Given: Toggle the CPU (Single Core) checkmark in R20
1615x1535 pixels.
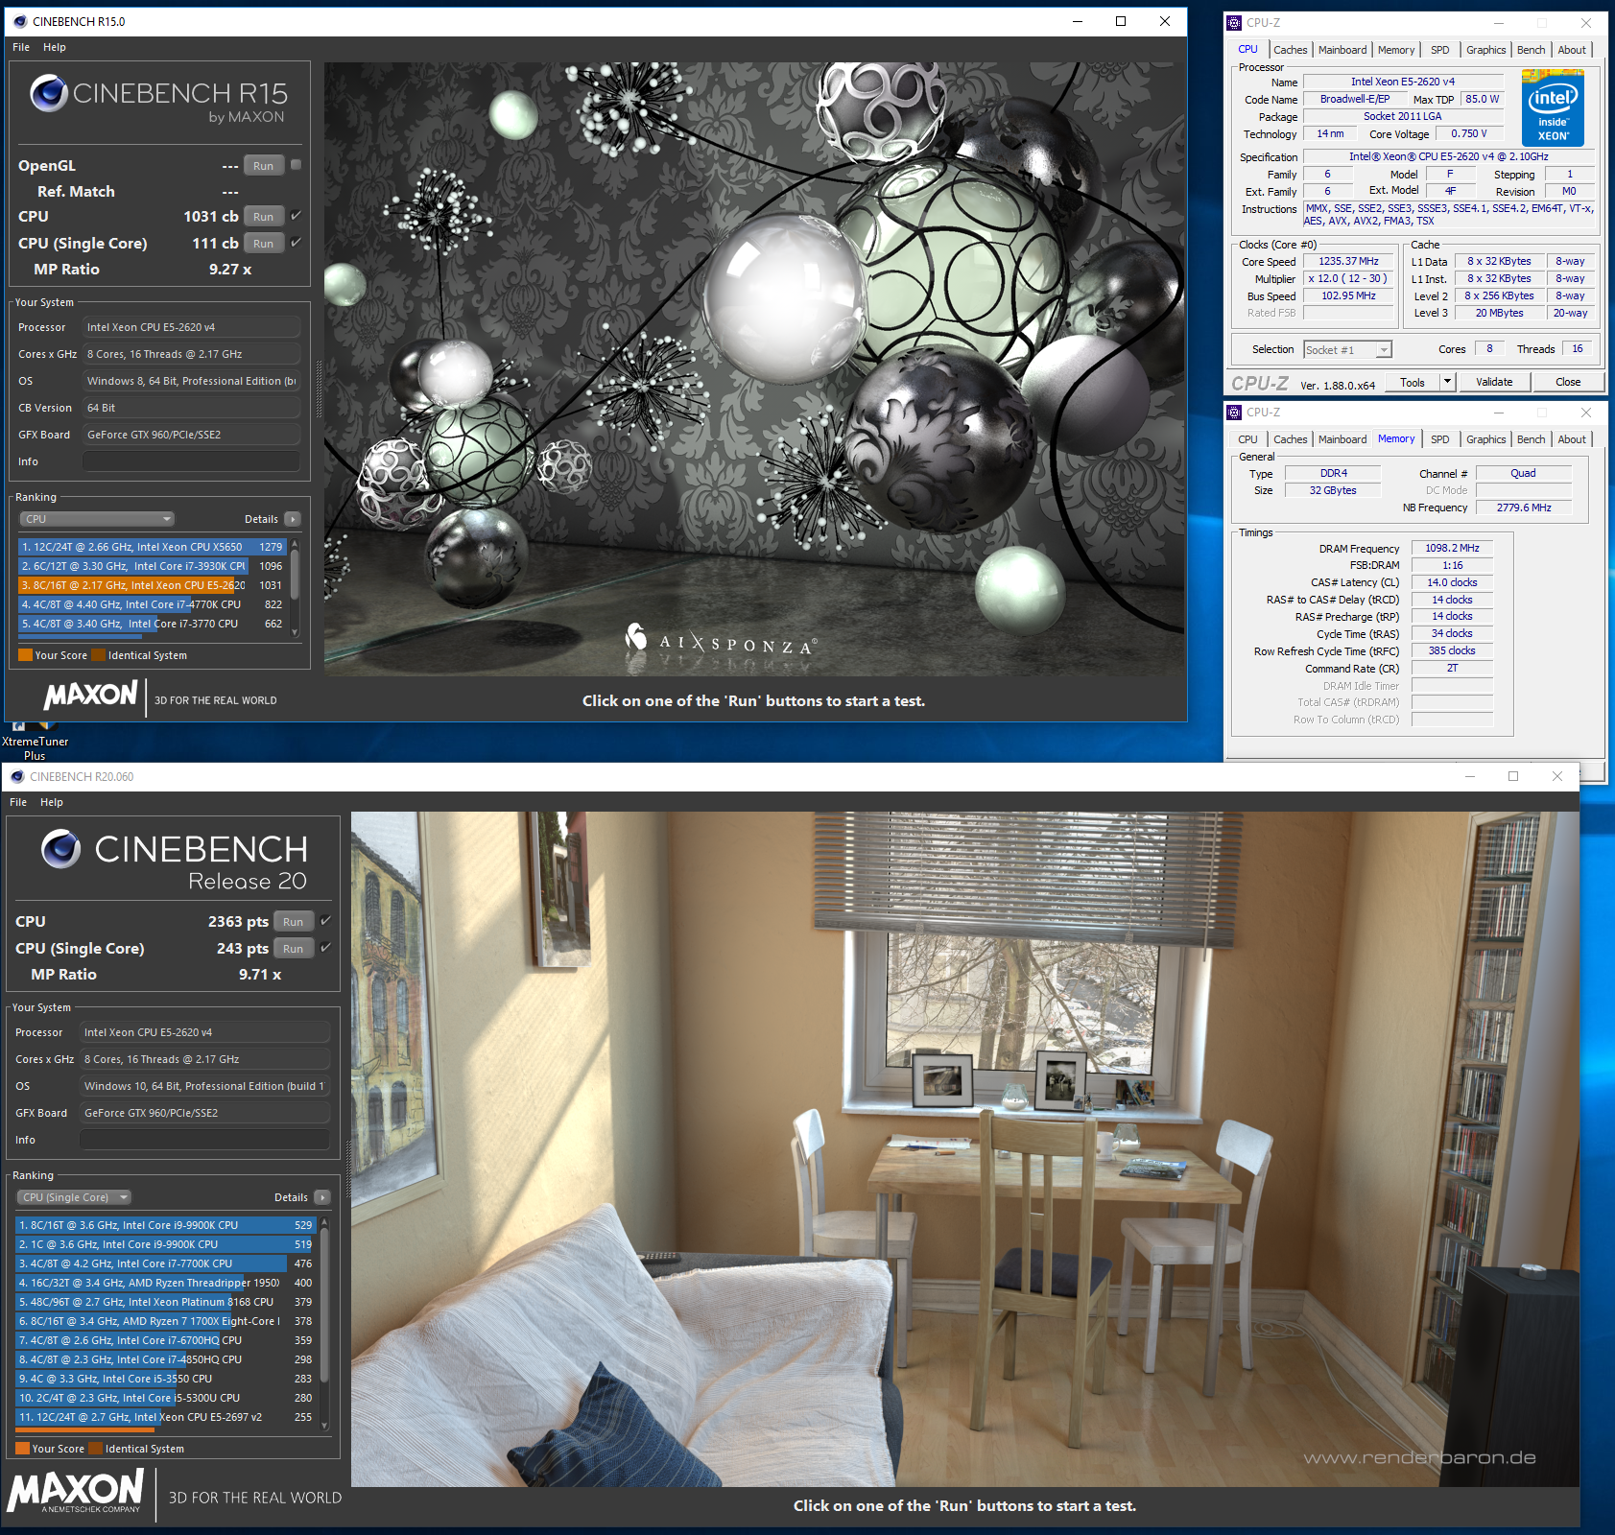Looking at the screenshot, I should pos(326,948).
